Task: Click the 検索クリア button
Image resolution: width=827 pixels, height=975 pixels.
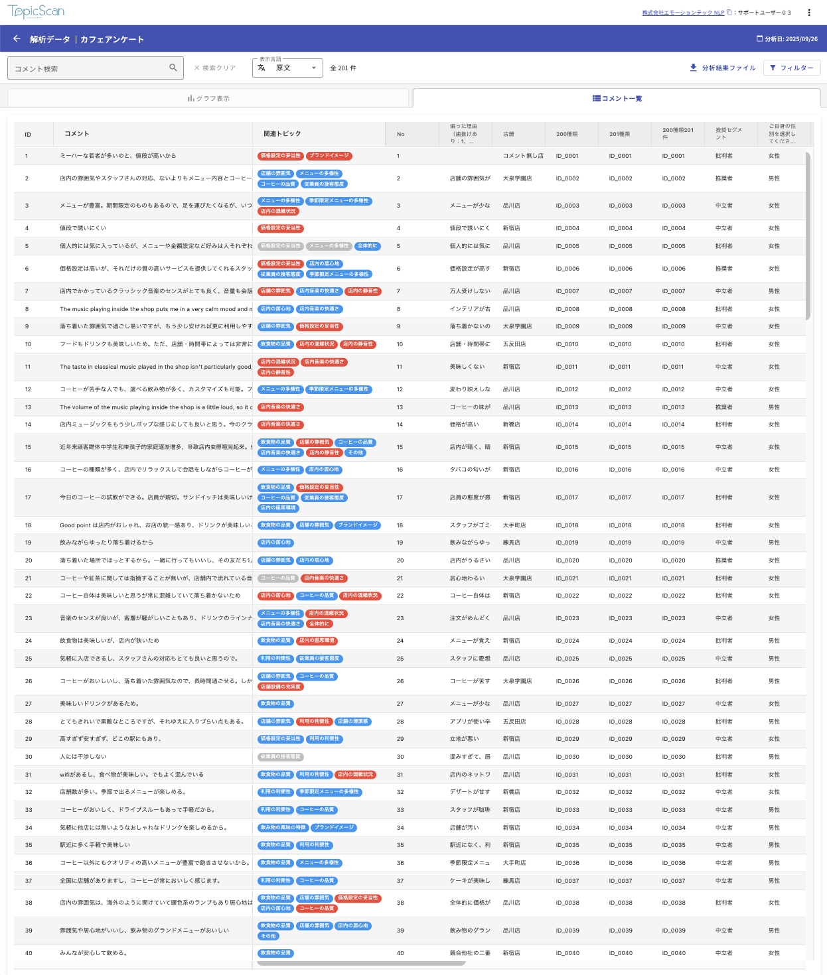Action: tap(215, 68)
